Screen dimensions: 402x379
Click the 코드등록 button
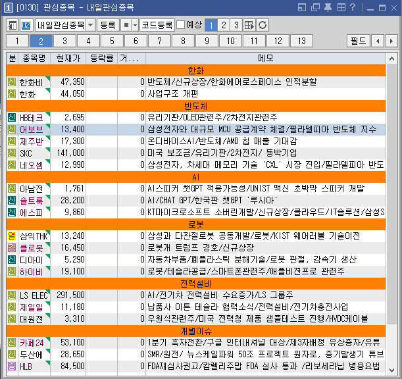157,26
